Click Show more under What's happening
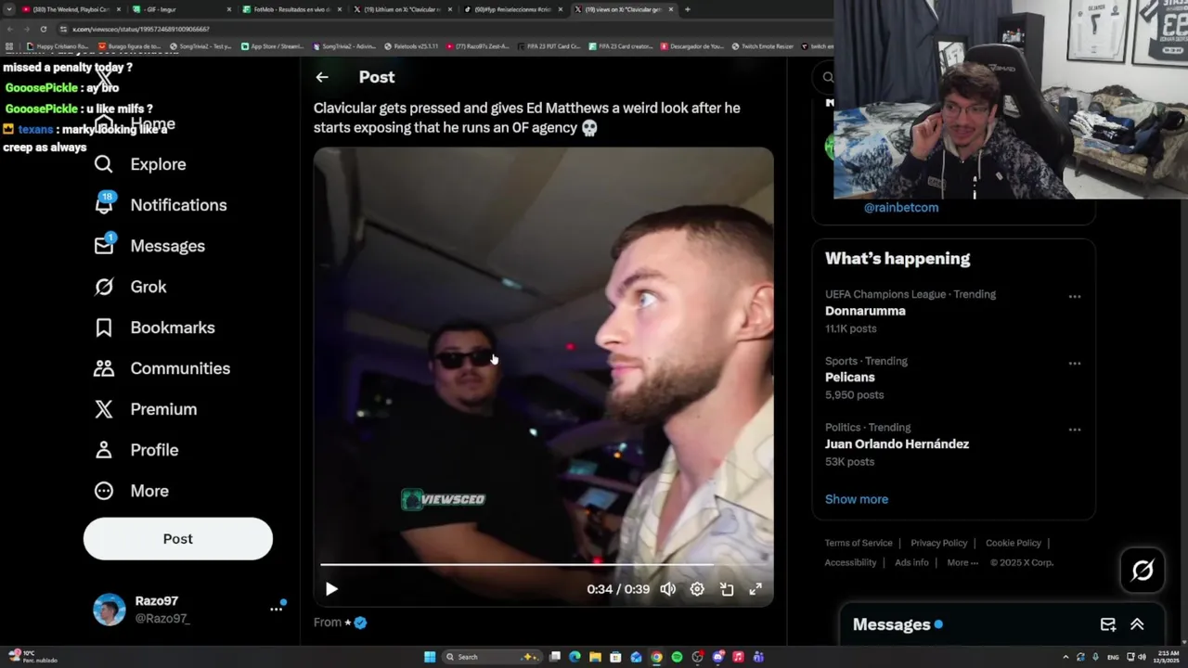 (x=857, y=499)
